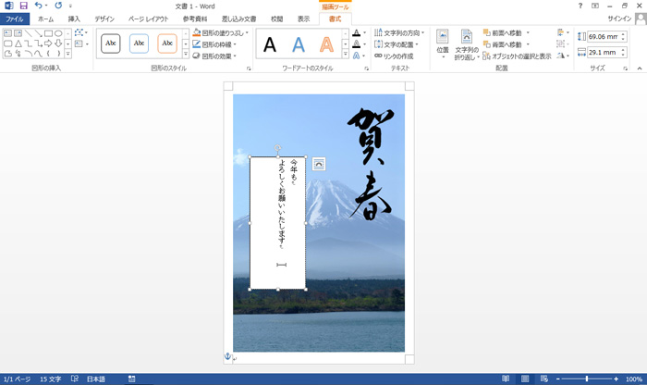Click the layout options icon beside the text box
This screenshot has height=385, width=647.
pyautogui.click(x=319, y=164)
